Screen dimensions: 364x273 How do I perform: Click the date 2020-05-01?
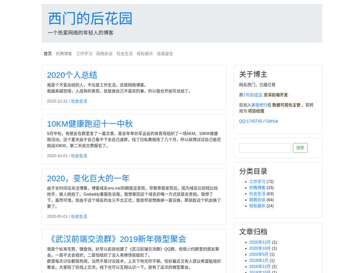coord(57,216)
